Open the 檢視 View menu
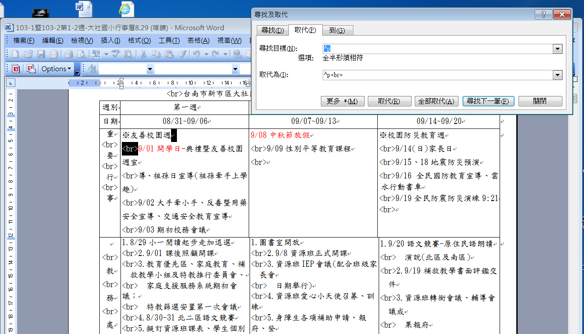 [x=82, y=41]
